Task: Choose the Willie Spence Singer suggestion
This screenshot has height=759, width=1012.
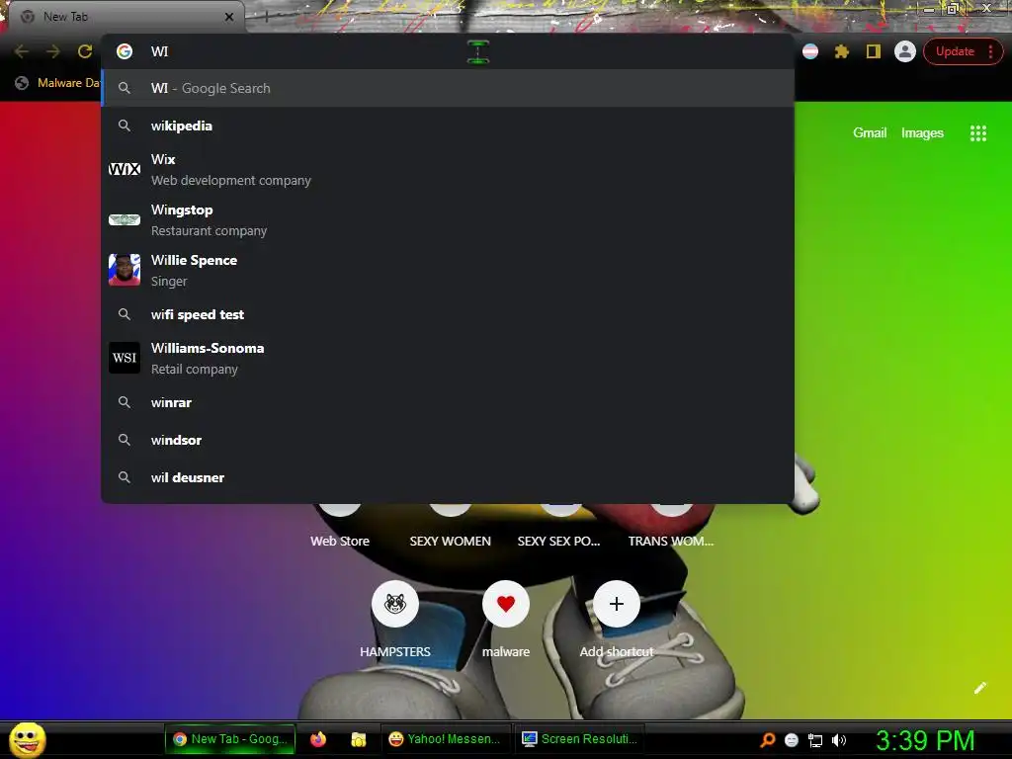Action: click(448, 271)
